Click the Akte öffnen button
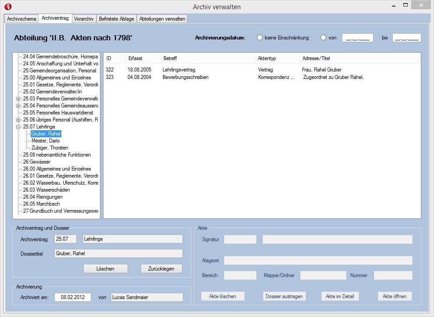 click(x=395, y=296)
